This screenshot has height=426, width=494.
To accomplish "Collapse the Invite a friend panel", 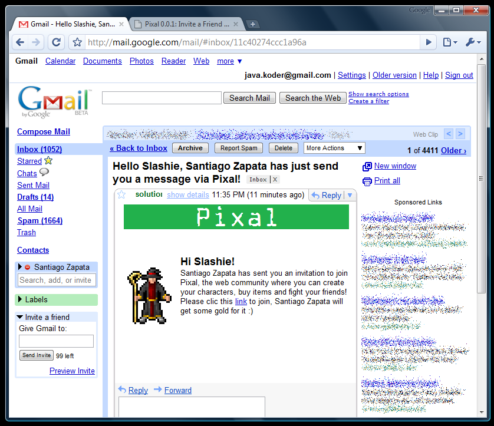I will point(21,317).
